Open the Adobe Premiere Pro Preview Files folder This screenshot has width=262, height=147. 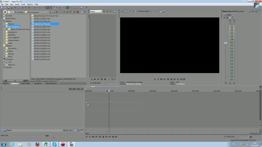(45, 16)
